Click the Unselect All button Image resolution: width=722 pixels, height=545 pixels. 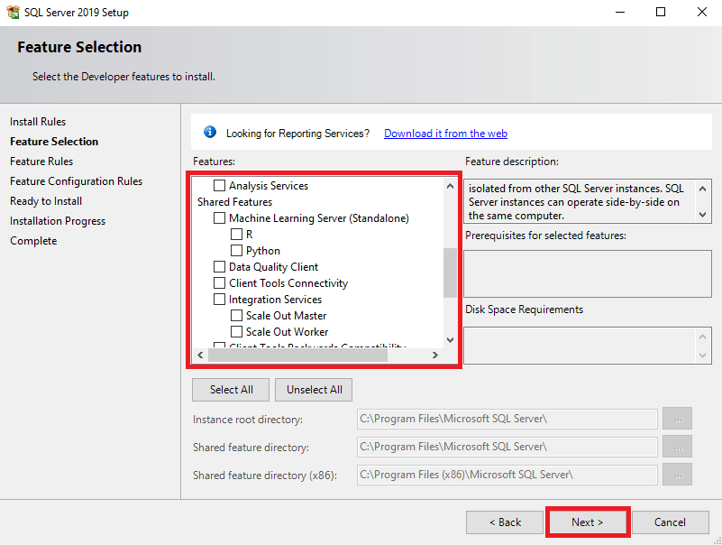tap(314, 390)
